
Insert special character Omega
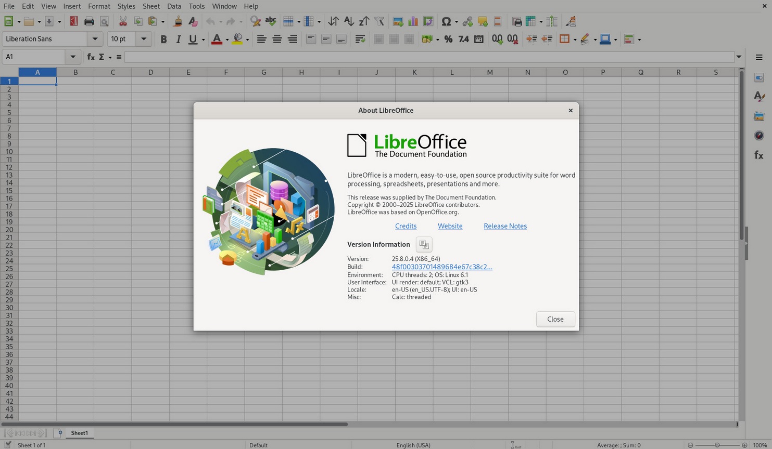click(446, 21)
